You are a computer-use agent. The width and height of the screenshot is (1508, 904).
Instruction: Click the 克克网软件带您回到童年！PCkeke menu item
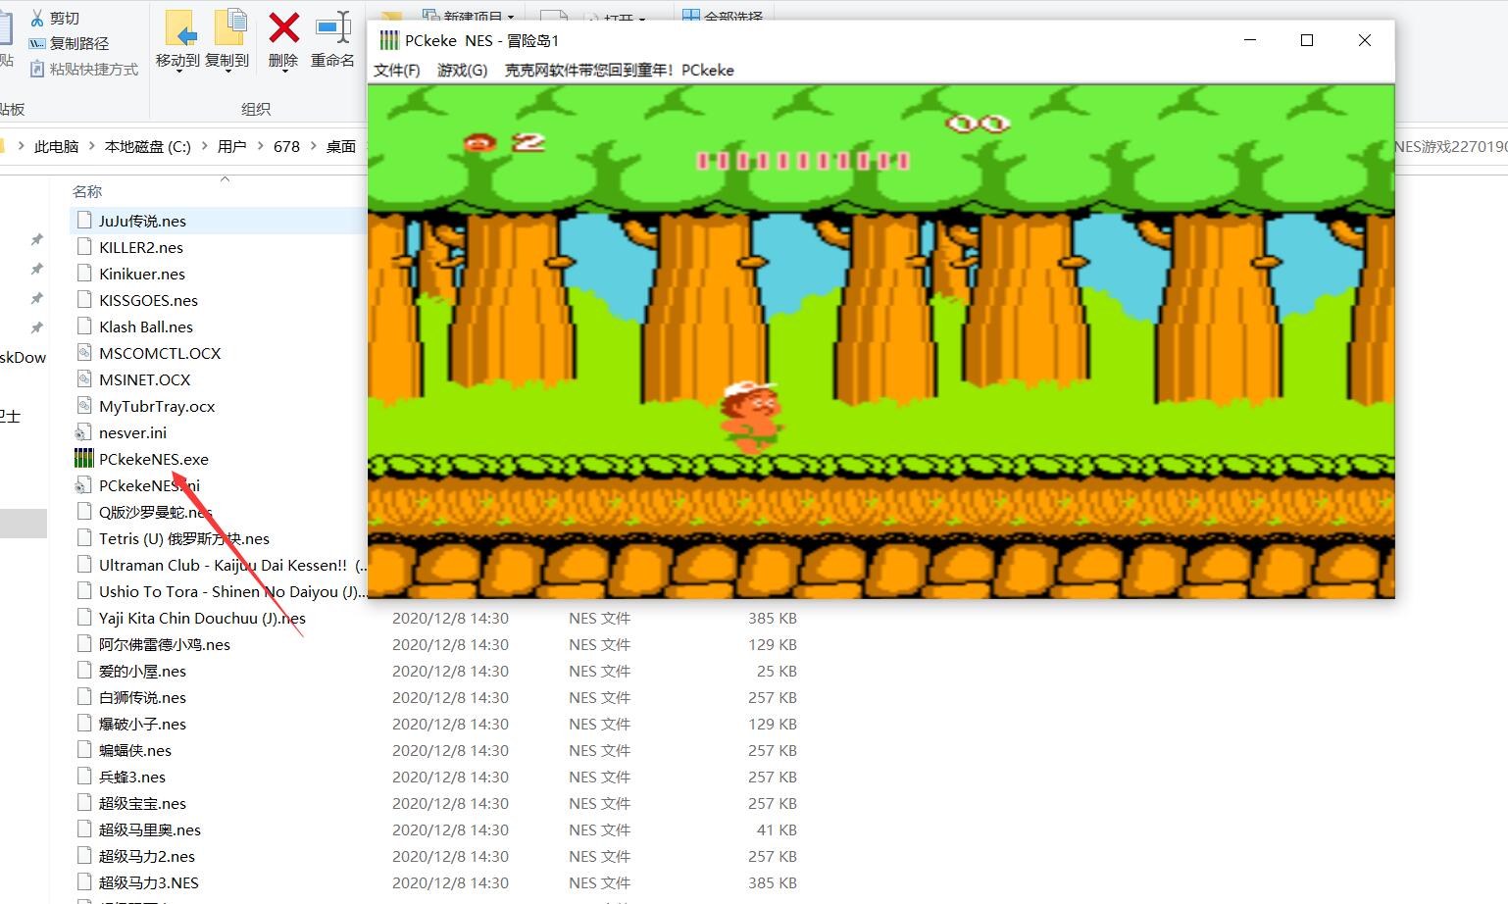620,71
